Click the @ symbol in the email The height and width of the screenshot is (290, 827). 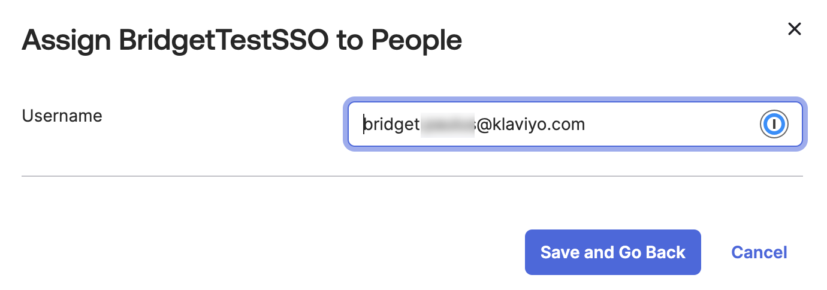[484, 125]
